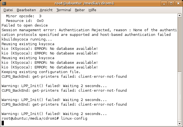183x127 pixels.
Task: Click the scrollbar up arrow
Action: pos(179,16)
